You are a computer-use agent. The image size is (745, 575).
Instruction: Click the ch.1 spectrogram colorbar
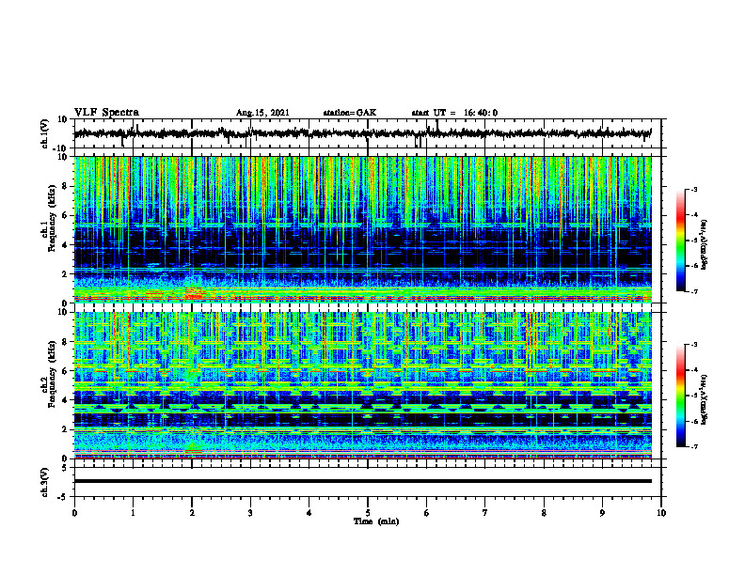click(680, 241)
